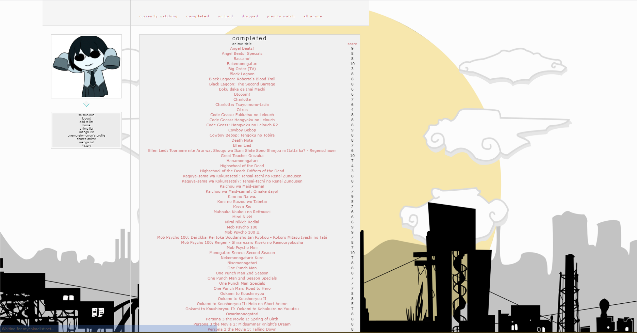
Task: Open the Elfen Lied Regenschauer special entry
Action: click(242, 150)
